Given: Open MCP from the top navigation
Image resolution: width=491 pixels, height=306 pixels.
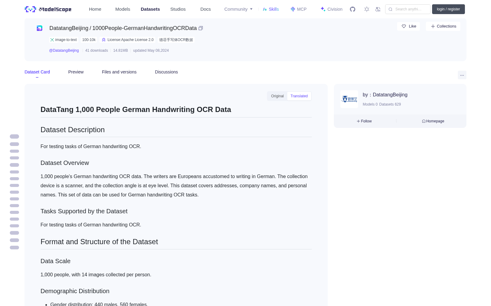Looking at the screenshot, I should pyautogui.click(x=299, y=9).
